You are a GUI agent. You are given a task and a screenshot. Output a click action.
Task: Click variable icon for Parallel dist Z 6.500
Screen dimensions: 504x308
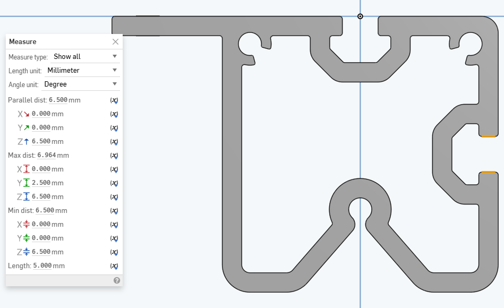point(114,142)
